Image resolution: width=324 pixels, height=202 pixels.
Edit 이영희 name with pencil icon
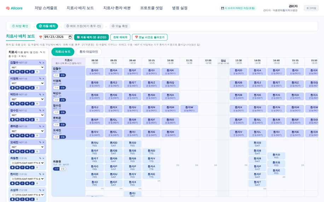(x=40, y=79)
